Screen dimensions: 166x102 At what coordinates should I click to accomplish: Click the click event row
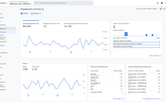click(x=106, y=89)
